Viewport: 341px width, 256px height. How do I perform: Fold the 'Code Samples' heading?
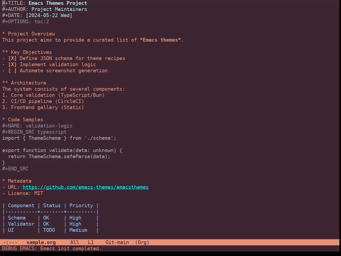[23, 120]
